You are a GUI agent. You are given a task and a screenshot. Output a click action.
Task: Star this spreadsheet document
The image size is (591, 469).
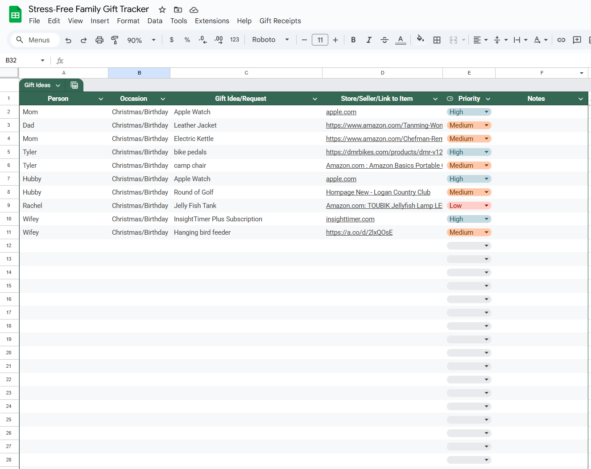[x=162, y=10]
